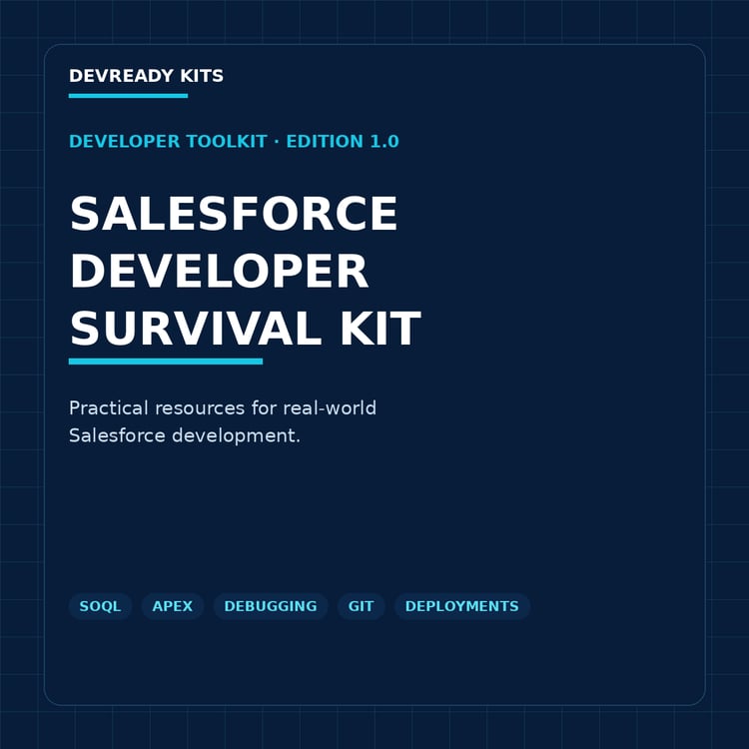Click the cyan bar under SURVIVAL KIT
The height and width of the screenshot is (749, 749).
(166, 362)
